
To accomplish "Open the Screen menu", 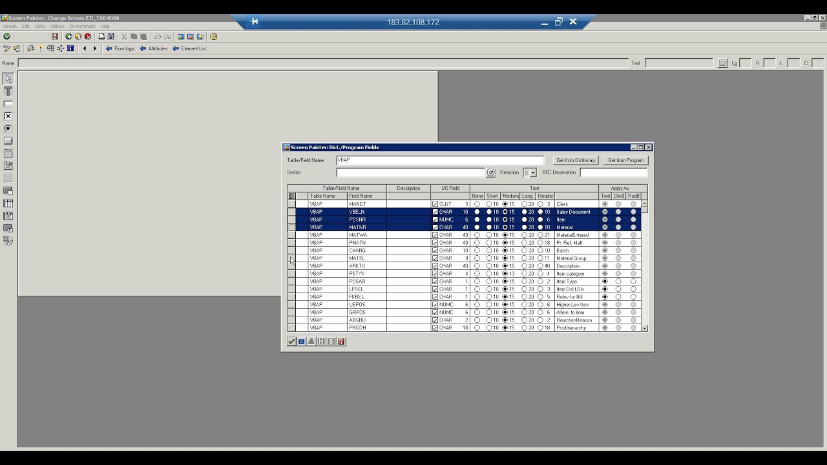I will click(9, 26).
